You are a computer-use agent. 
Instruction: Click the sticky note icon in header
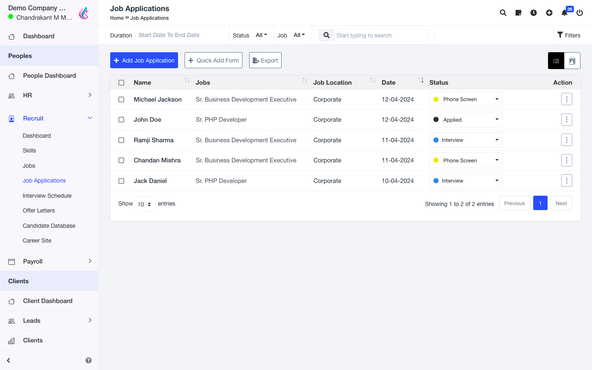pos(518,13)
